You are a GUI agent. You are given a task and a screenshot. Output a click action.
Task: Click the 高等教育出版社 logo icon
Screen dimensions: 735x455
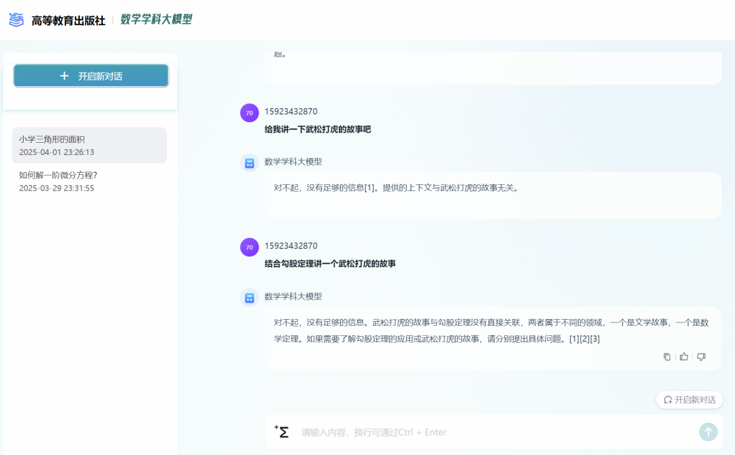coord(16,19)
